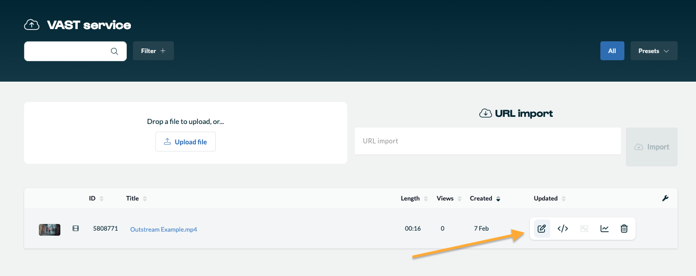Click the edit pencil icon for Outstream Example.mp4

tap(542, 229)
